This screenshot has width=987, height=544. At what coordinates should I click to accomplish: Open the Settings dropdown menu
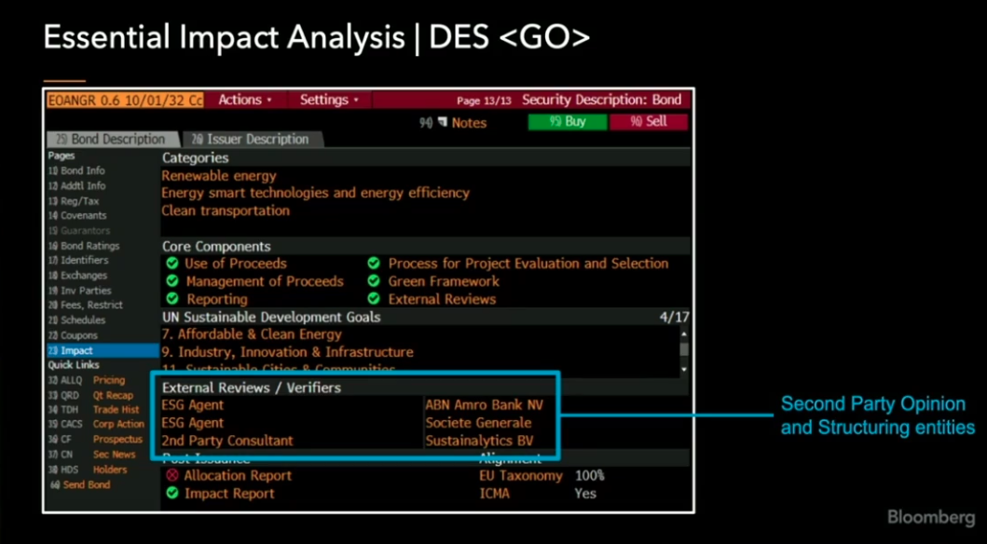click(x=329, y=100)
